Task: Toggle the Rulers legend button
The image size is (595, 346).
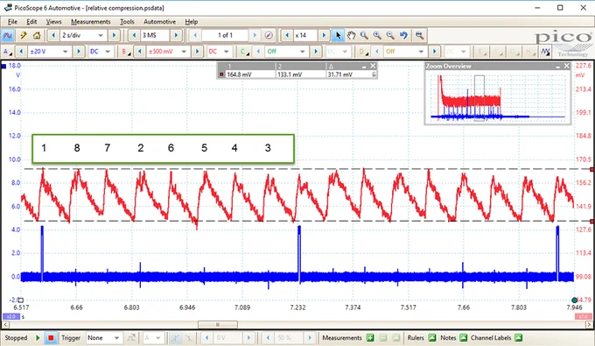Action: pos(432,337)
